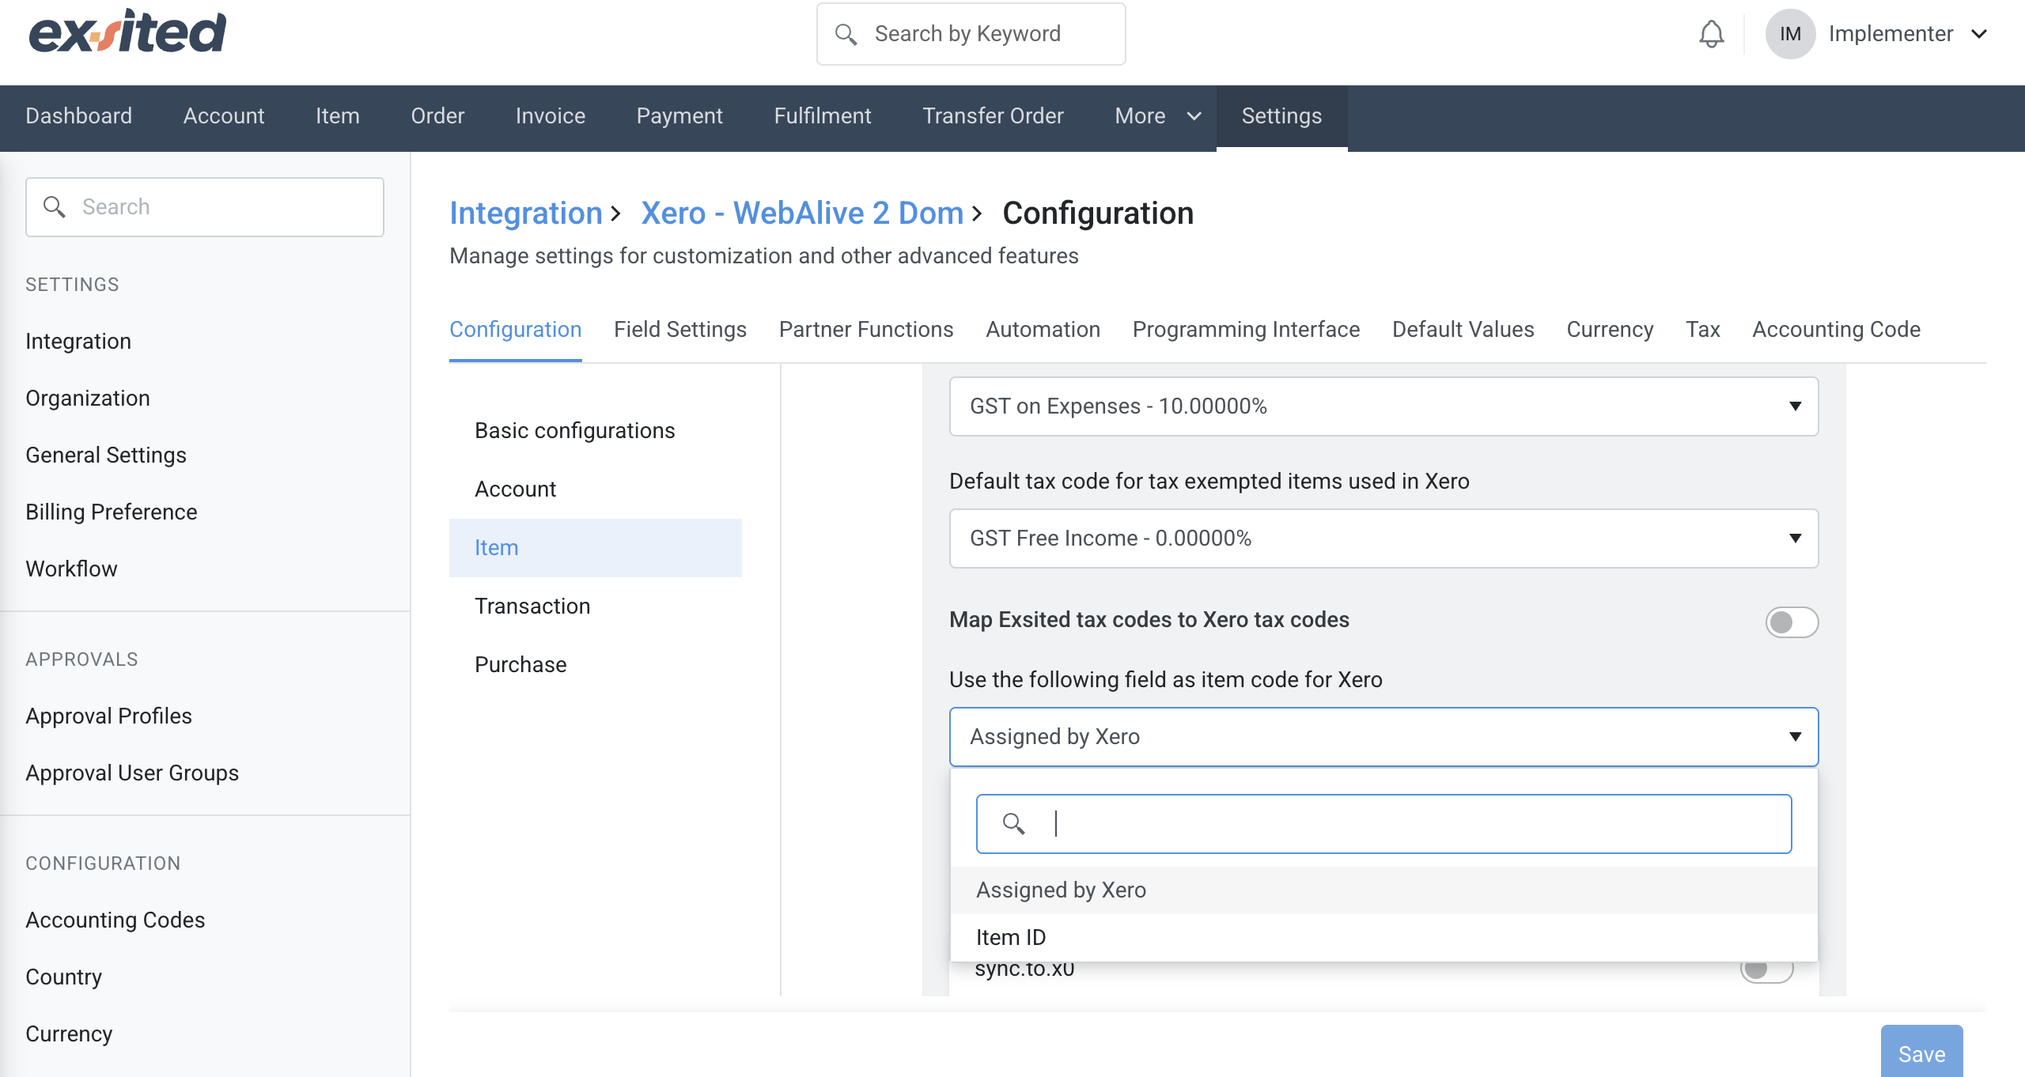Go to Item in top navigation
This screenshot has width=2025, height=1077.
click(338, 116)
